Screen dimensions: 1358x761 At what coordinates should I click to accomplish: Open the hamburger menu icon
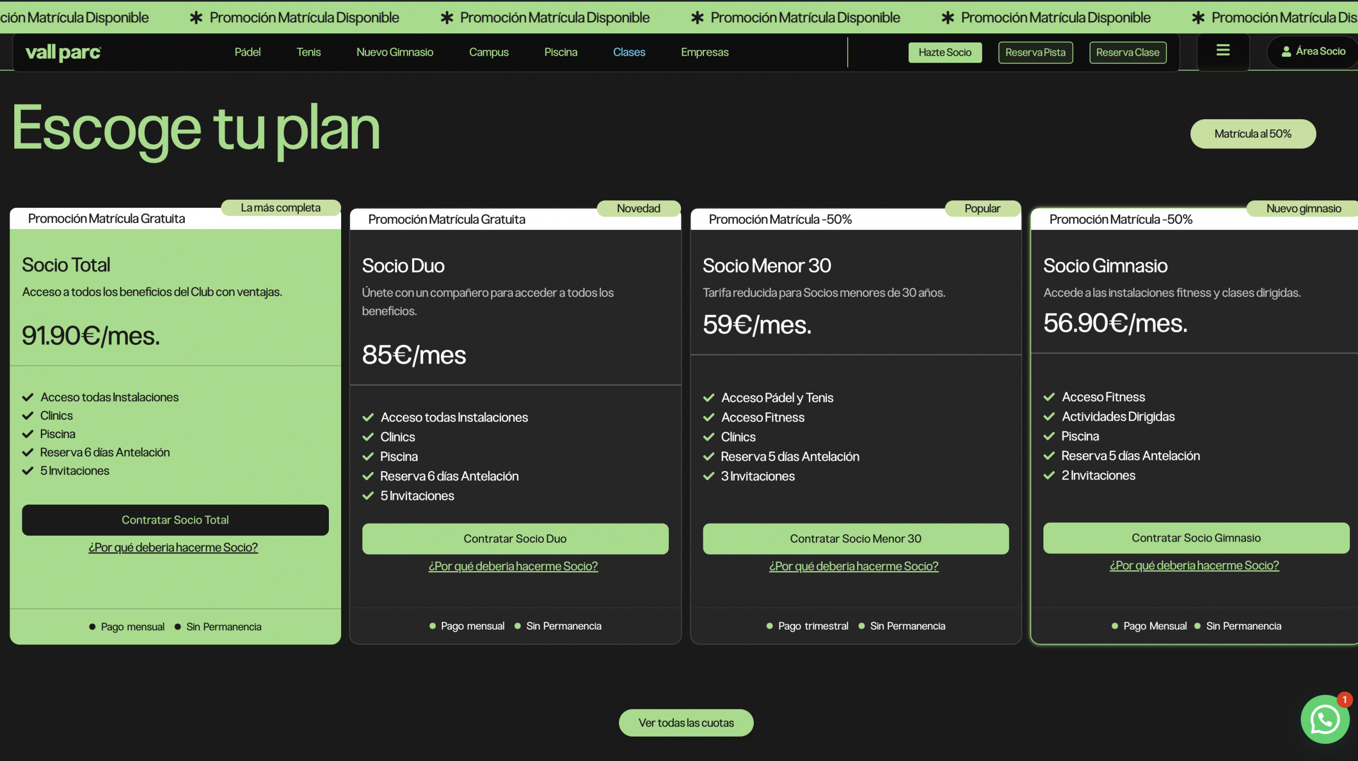pos(1223,50)
